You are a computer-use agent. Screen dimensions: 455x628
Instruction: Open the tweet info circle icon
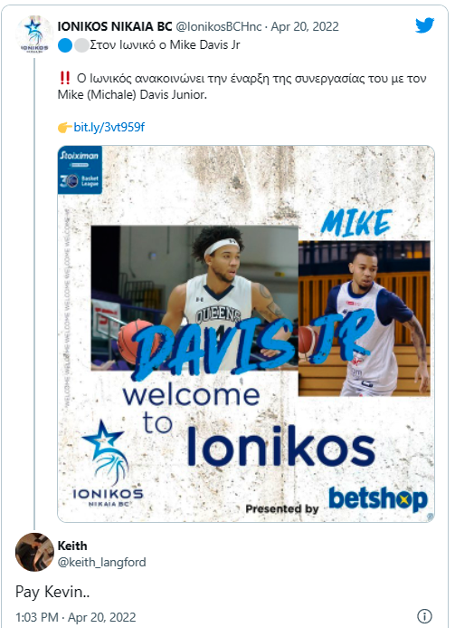coord(424,615)
